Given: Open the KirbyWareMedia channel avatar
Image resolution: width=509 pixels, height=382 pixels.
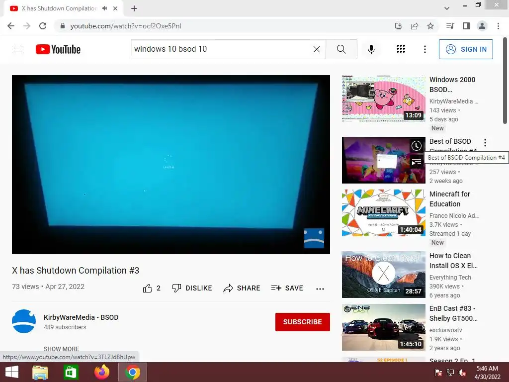Looking at the screenshot, I should [x=24, y=321].
